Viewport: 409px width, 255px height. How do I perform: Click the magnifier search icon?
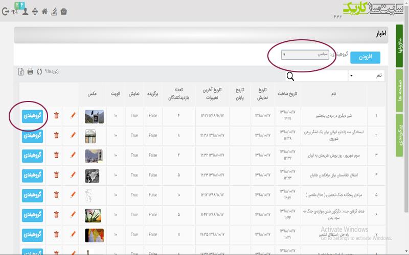(290, 76)
